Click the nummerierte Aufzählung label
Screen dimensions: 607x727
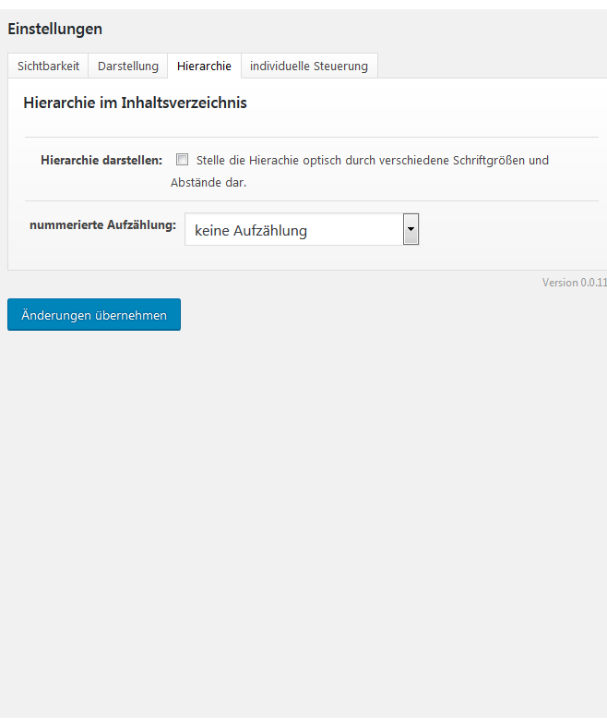[102, 225]
